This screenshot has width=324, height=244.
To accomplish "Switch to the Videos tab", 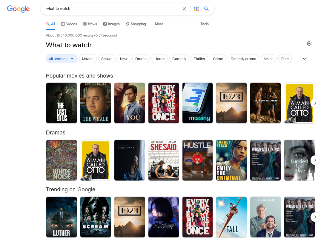I will [69, 24].
